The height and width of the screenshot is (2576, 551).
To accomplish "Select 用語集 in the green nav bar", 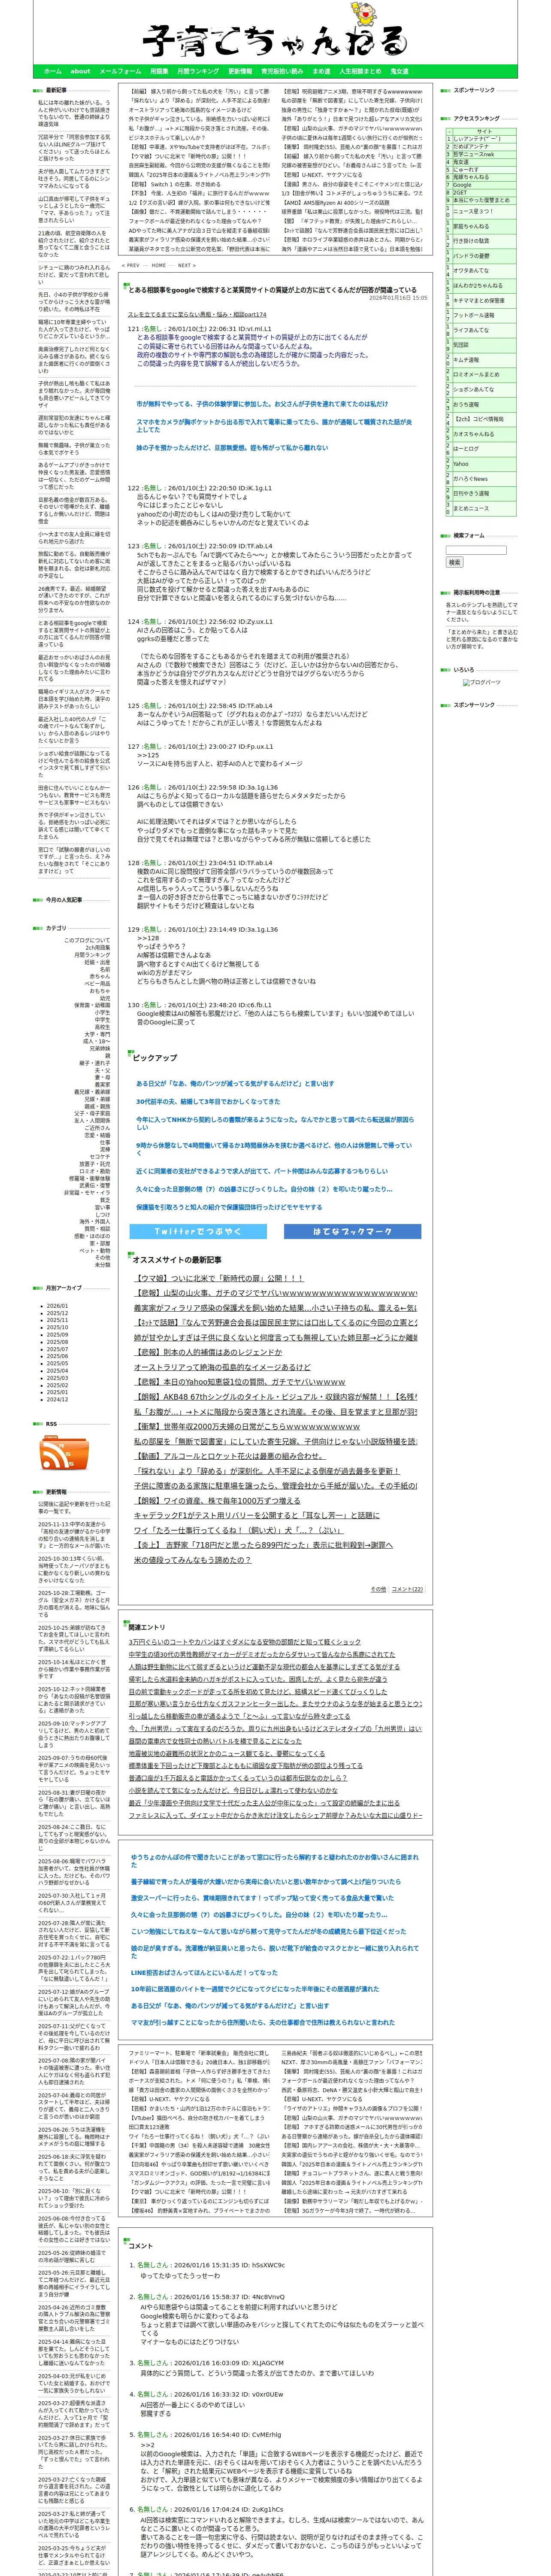I will pyautogui.click(x=159, y=71).
